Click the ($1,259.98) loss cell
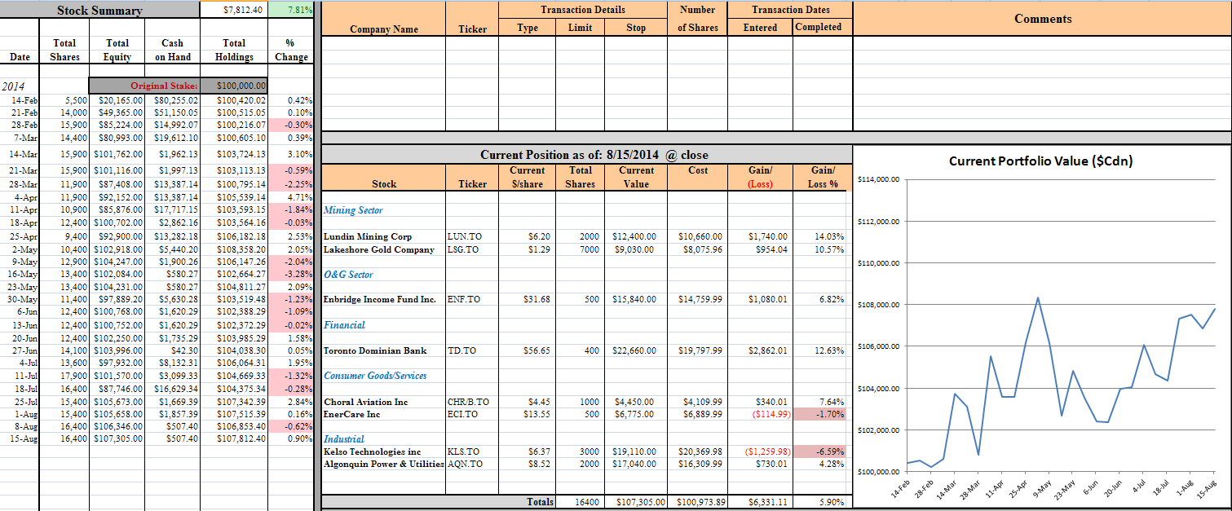 760,452
